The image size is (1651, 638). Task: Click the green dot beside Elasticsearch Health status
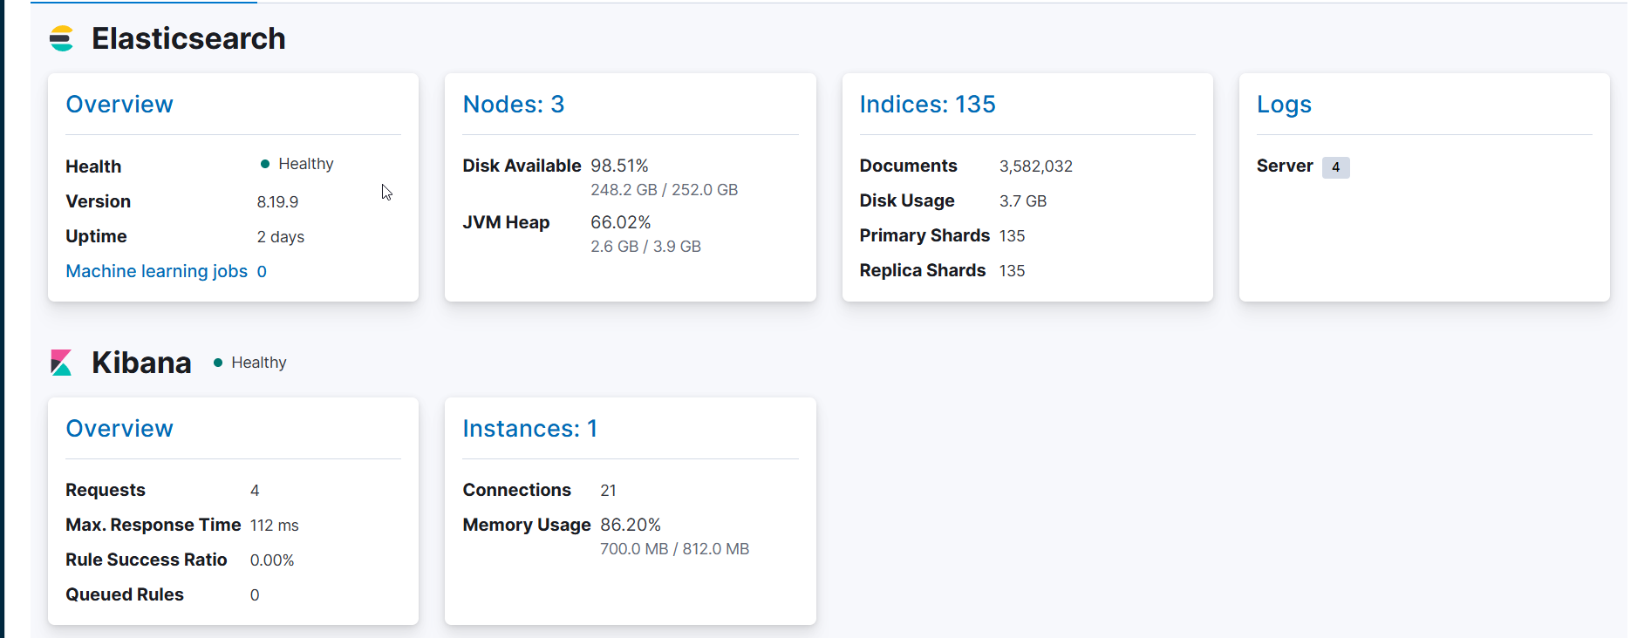click(265, 164)
